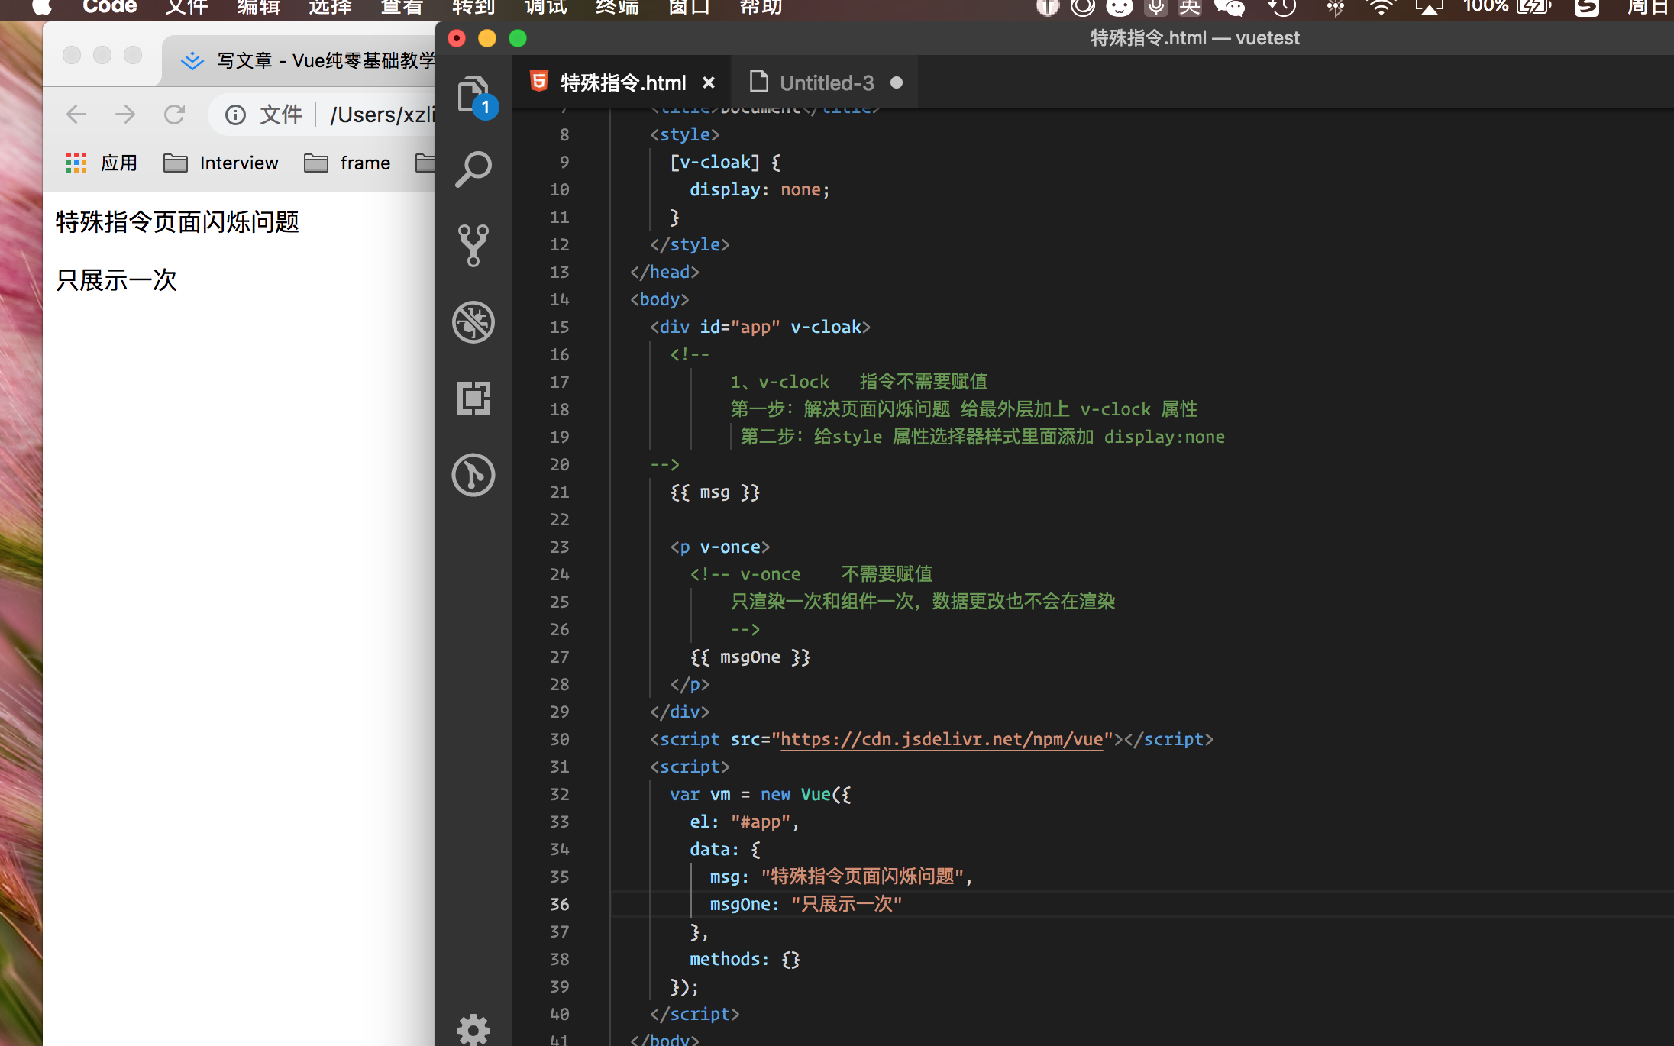Screen dimensions: 1674x1046
Task: Open the 调试 menu in menu bar
Action: pos(545,8)
